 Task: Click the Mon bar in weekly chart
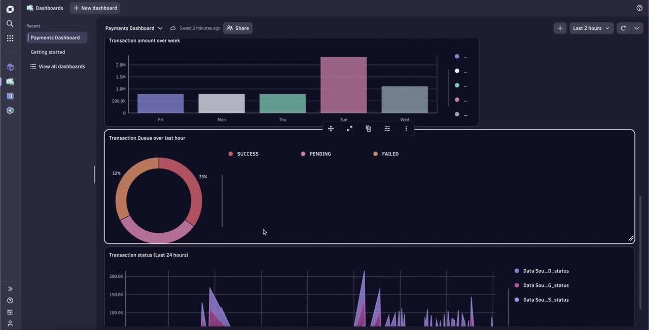[222, 103]
